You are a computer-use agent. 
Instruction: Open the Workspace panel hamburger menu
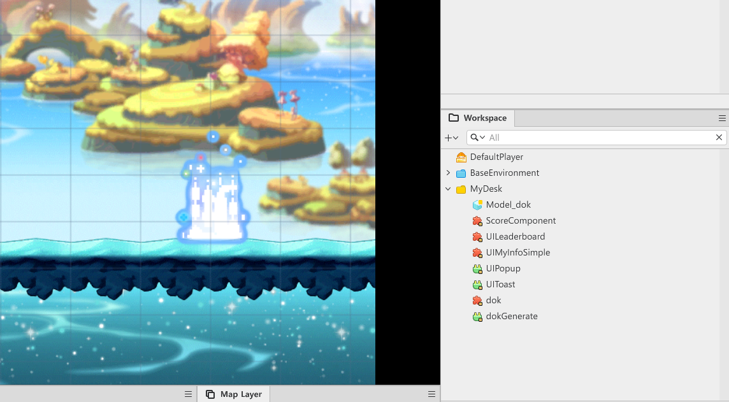coord(722,118)
